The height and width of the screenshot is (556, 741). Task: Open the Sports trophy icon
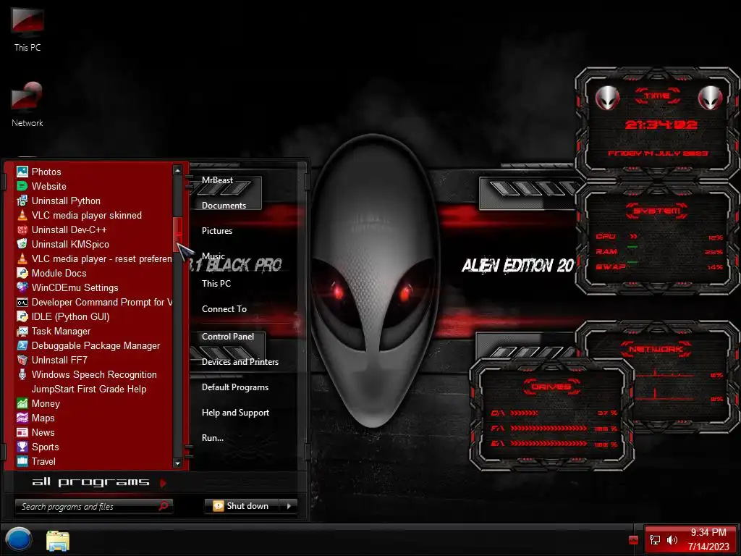pos(22,447)
